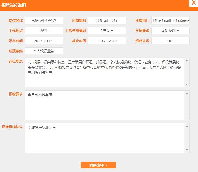
Task: Click the 工作地点 field showing 深圳
Action: 44,31
